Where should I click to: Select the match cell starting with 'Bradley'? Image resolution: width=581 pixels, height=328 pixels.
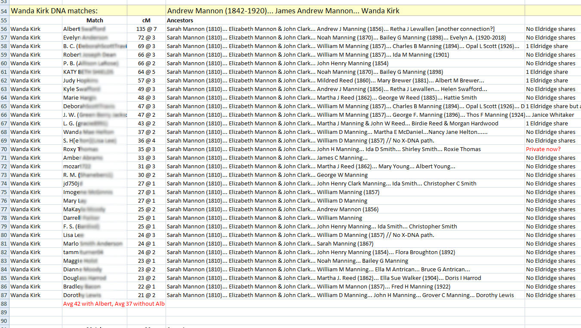95,286
